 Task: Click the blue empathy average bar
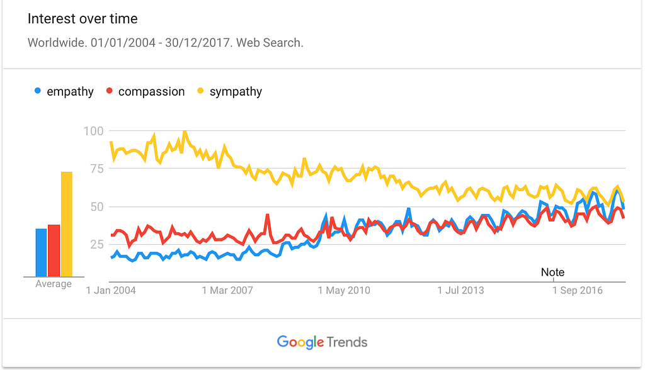coord(41,252)
